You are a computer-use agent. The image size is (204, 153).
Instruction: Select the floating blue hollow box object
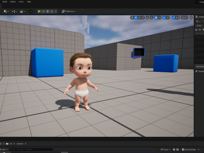(138, 53)
